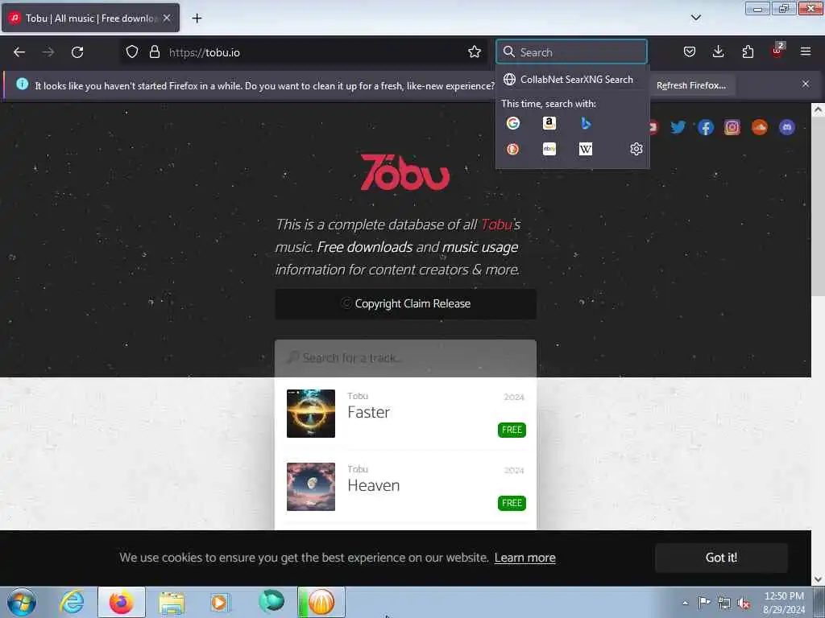The image size is (825, 618).
Task: Search this time with DuckDuckGo
Action: pos(513,149)
